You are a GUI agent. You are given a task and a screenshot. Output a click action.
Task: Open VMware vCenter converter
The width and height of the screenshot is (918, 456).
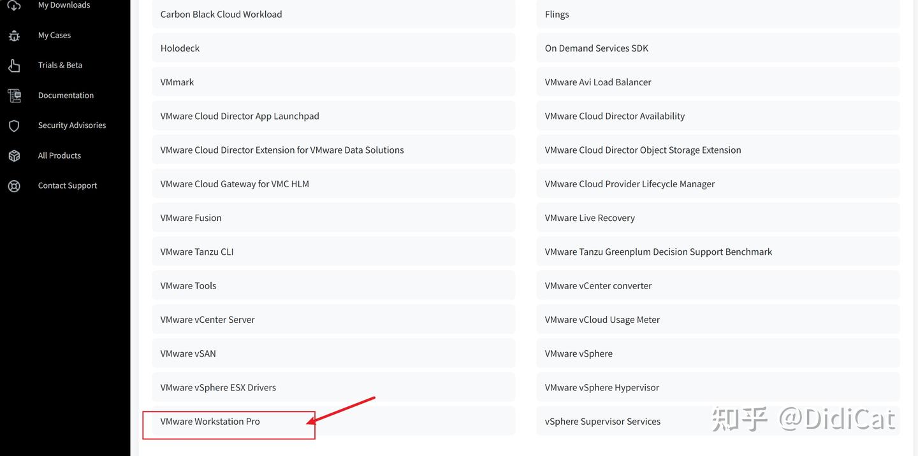pyautogui.click(x=718, y=285)
